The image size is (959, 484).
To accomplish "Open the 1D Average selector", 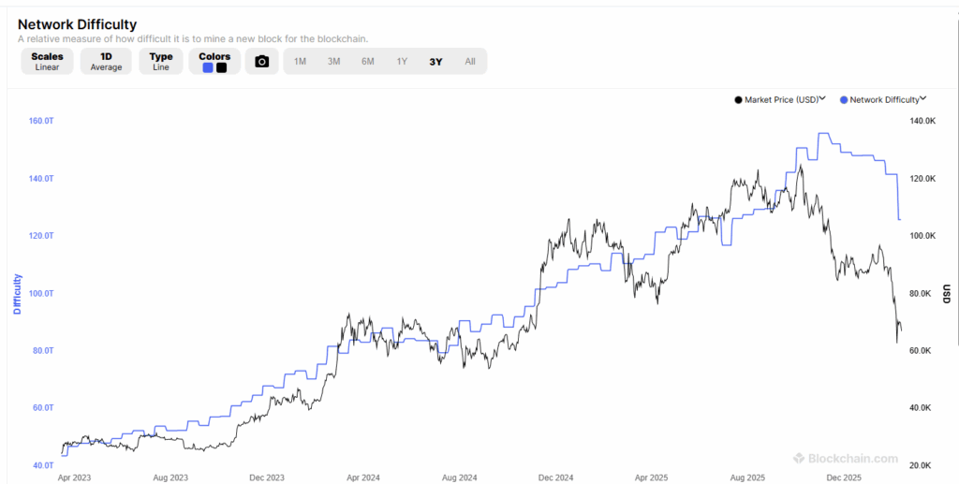I will tap(106, 62).
